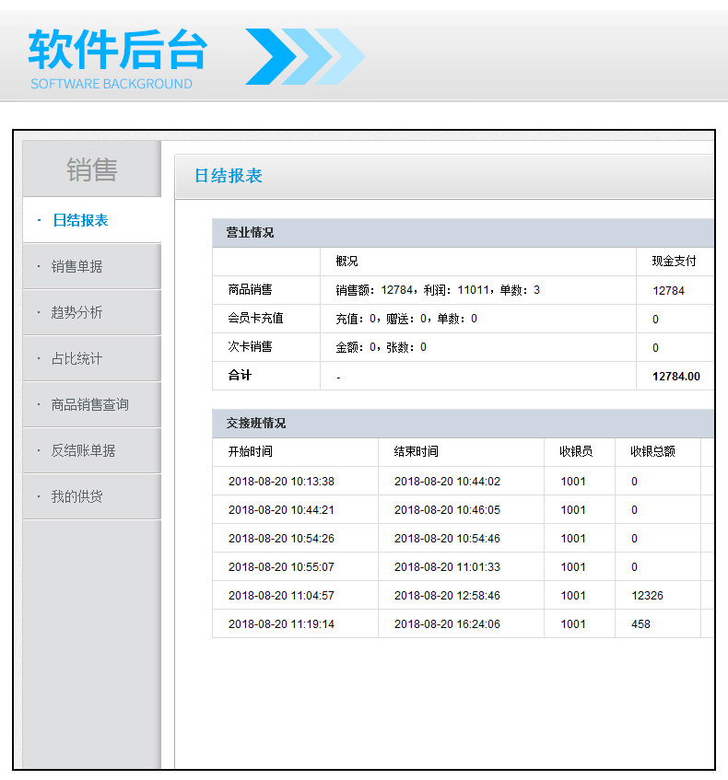Click the 商品销售 row label
The width and height of the screenshot is (728, 780).
point(250,289)
